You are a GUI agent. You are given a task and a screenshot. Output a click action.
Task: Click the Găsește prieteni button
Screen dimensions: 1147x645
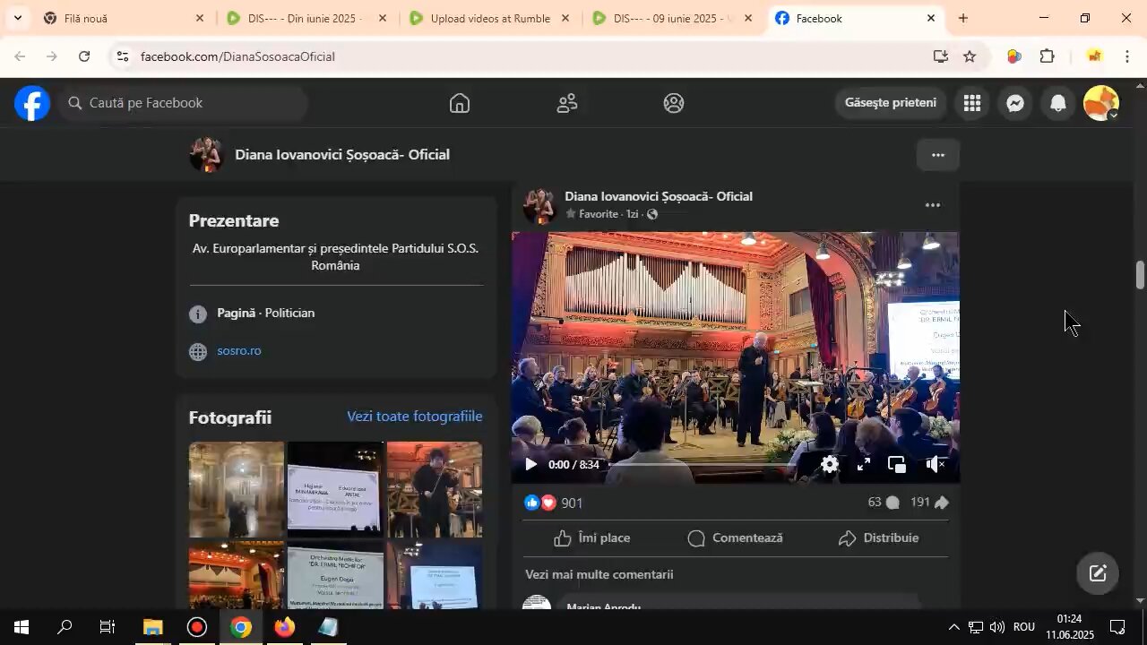click(x=891, y=103)
